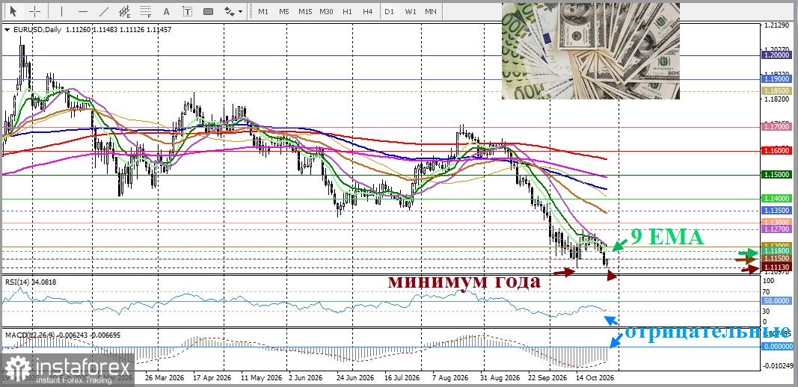
Task: Click the MACD scale value -0.010249
Action: (x=776, y=365)
